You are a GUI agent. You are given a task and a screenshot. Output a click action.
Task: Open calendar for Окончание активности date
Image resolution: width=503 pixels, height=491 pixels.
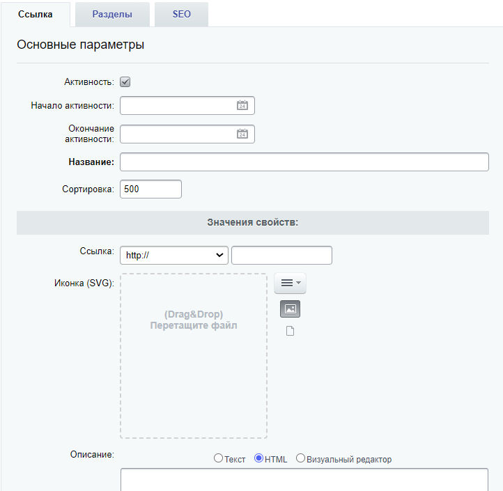[242, 134]
